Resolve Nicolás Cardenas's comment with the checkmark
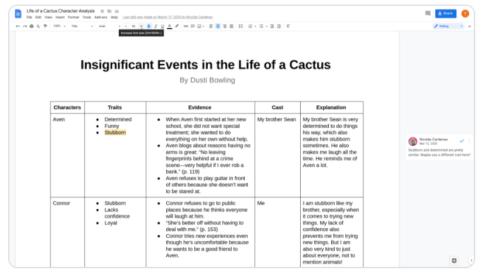The width and height of the screenshot is (481, 274). (x=462, y=141)
